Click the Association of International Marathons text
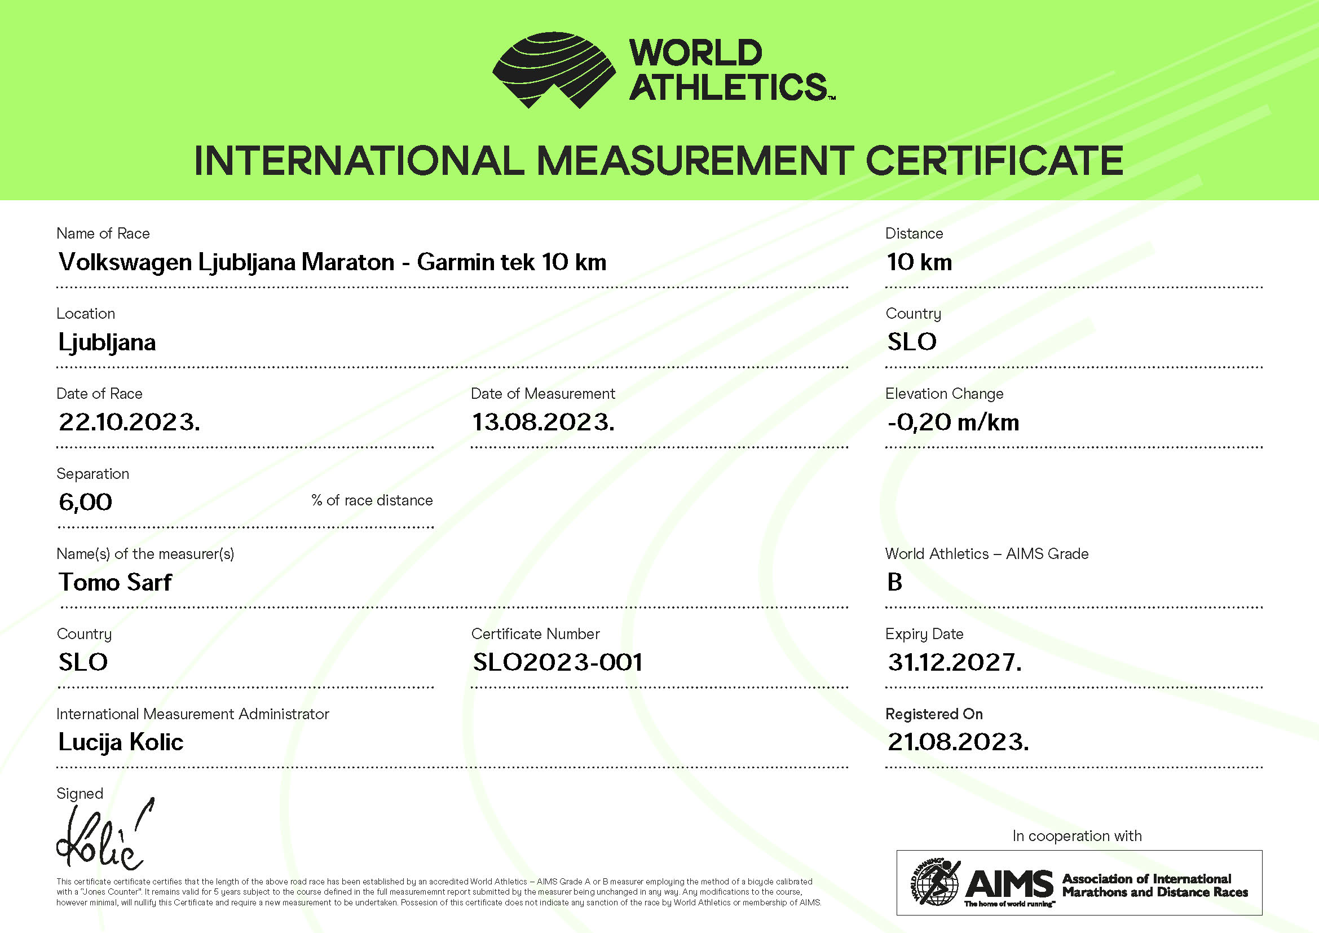This screenshot has height=933, width=1319. click(x=1154, y=885)
